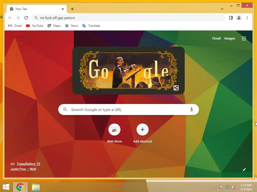Reload the current page
The height and width of the screenshot is (192, 257).
click(x=26, y=18)
